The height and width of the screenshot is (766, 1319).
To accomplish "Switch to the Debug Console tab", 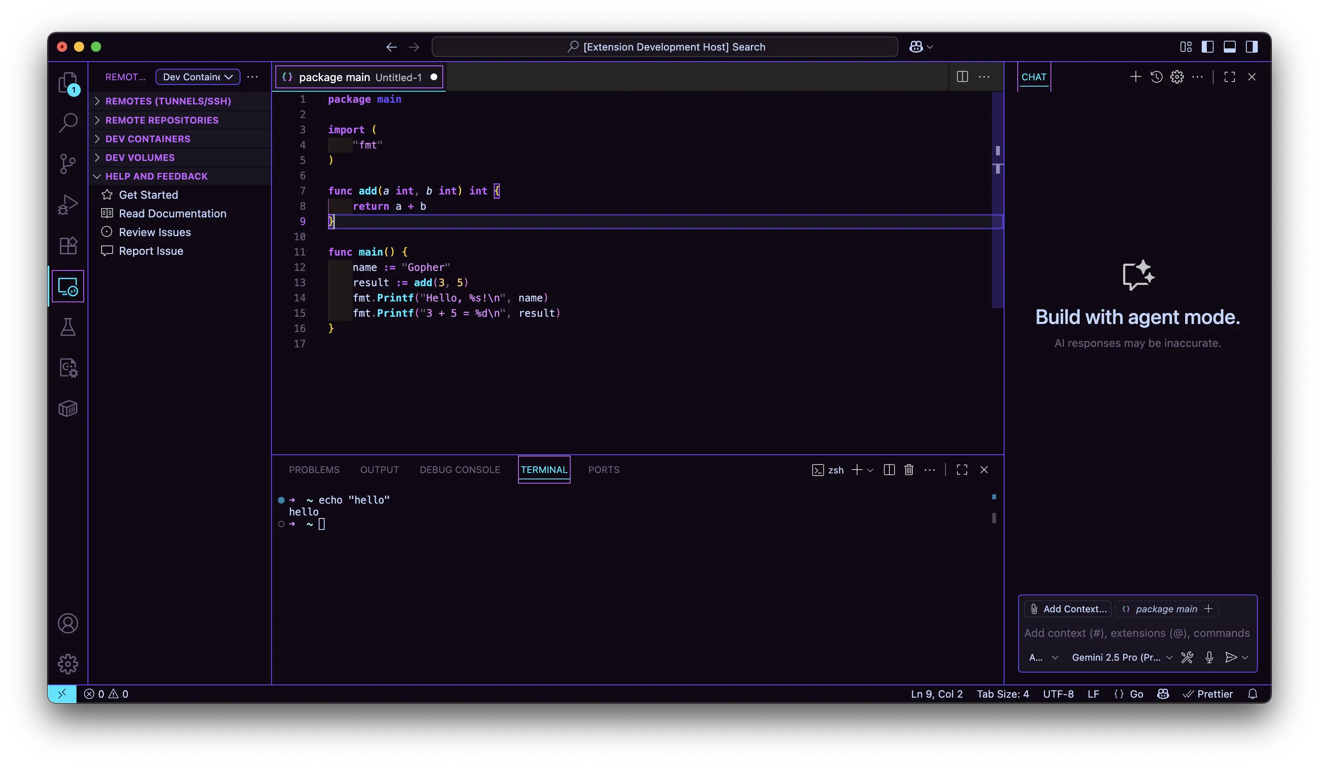I will click(459, 470).
